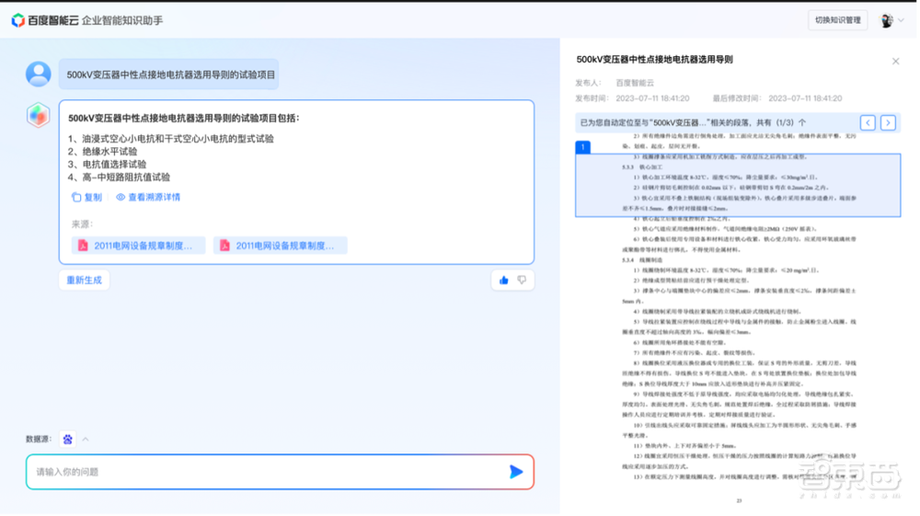Like the answer with thumbs up

point(505,281)
